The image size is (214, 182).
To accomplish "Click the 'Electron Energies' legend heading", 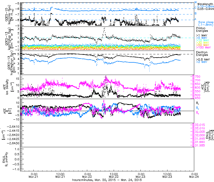I will tap(202, 54).
